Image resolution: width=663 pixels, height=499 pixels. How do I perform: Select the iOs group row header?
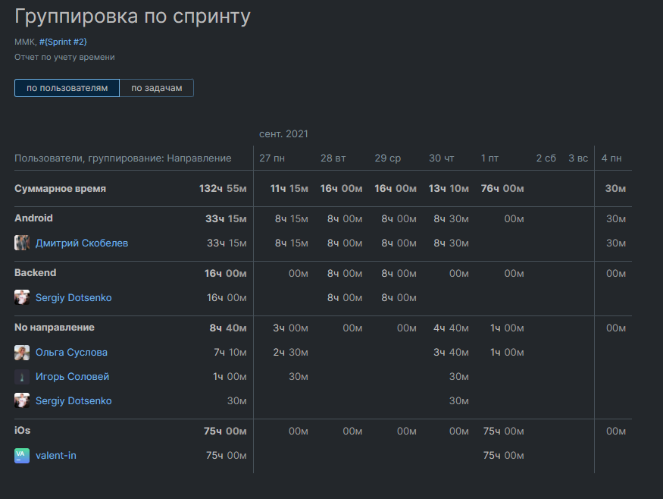23,431
